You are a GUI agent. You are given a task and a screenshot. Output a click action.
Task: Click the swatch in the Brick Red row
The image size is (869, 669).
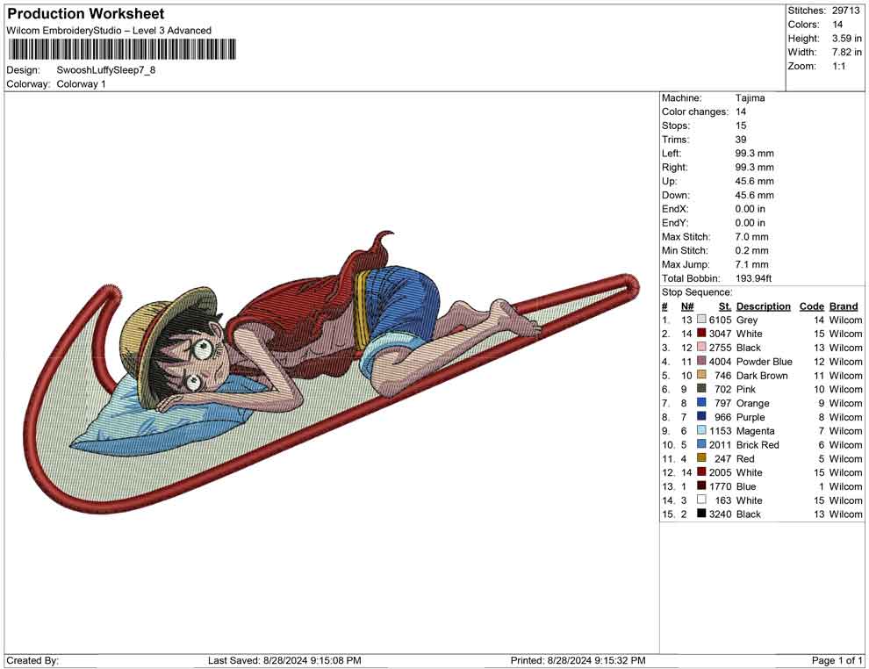point(701,444)
